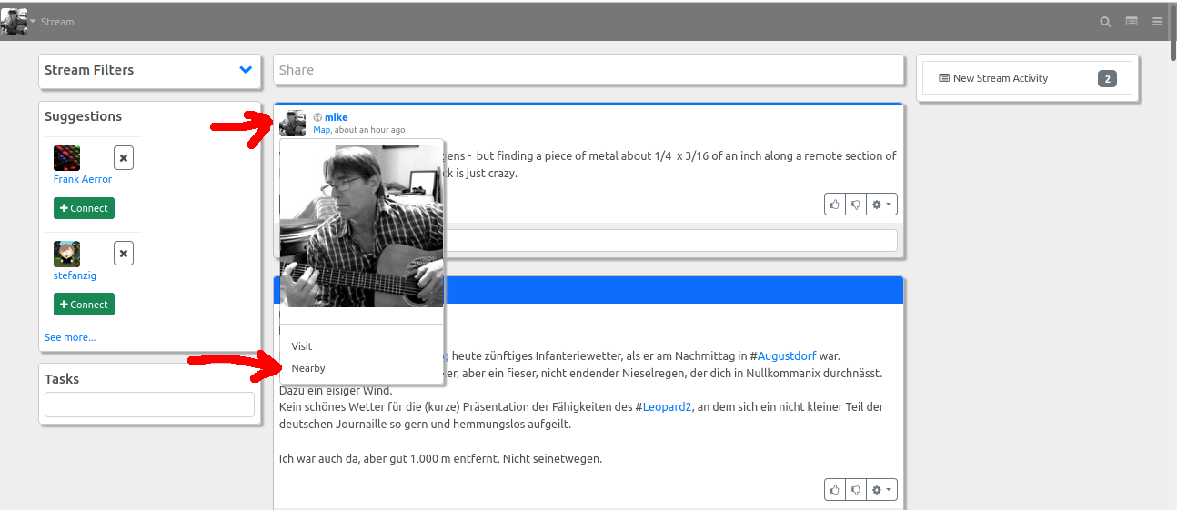Click the Share post input field

588,70
